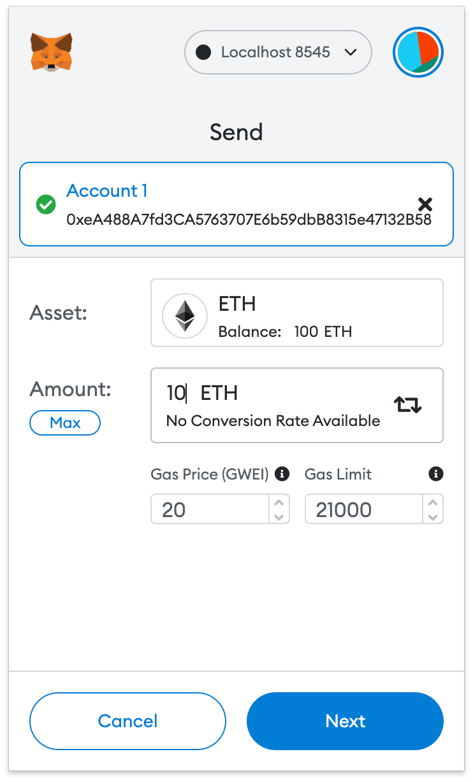The width and height of the screenshot is (473, 782).
Task: Cancel the send transaction
Action: (x=127, y=721)
